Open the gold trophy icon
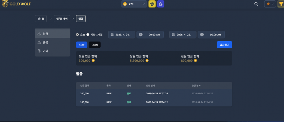This screenshot has width=284, height=122. coord(281,4)
